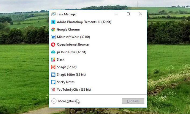Click the pCloud Drive cloud icon

53,52
